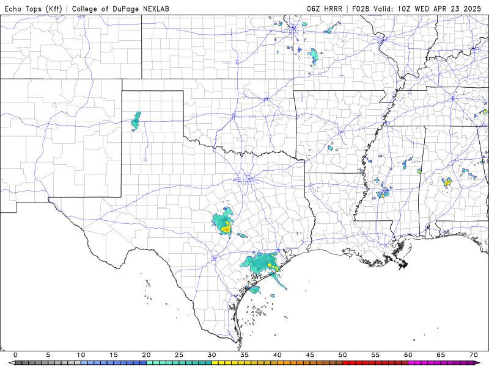Screen dimensions: 489x366
Task: Select the gray segment of the colorbar
Action: pyautogui.click(x=48, y=363)
